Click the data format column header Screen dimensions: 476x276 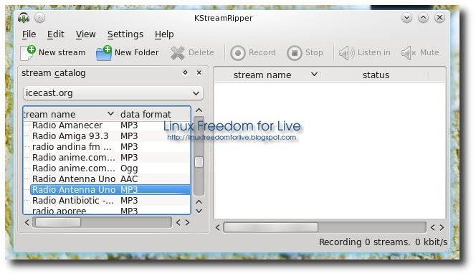[x=153, y=115]
